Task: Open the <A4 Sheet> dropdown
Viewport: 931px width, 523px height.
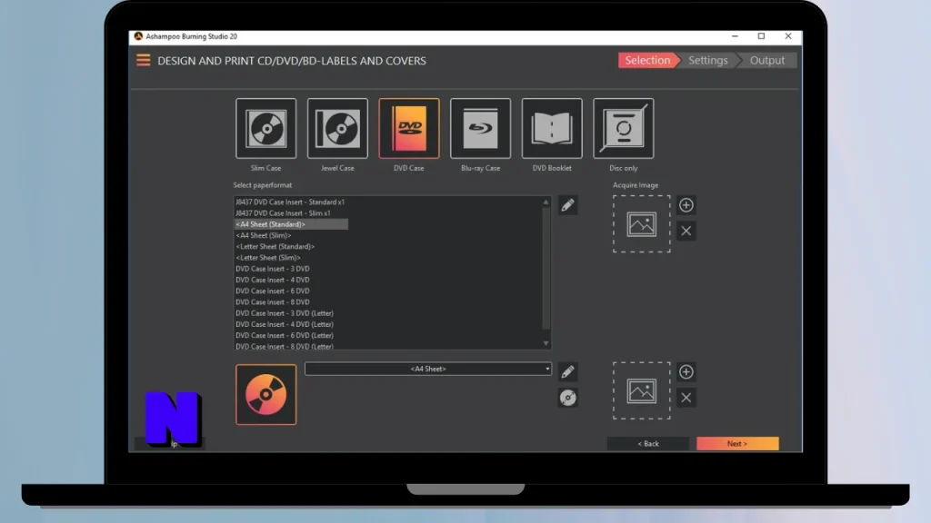Action: [428, 369]
